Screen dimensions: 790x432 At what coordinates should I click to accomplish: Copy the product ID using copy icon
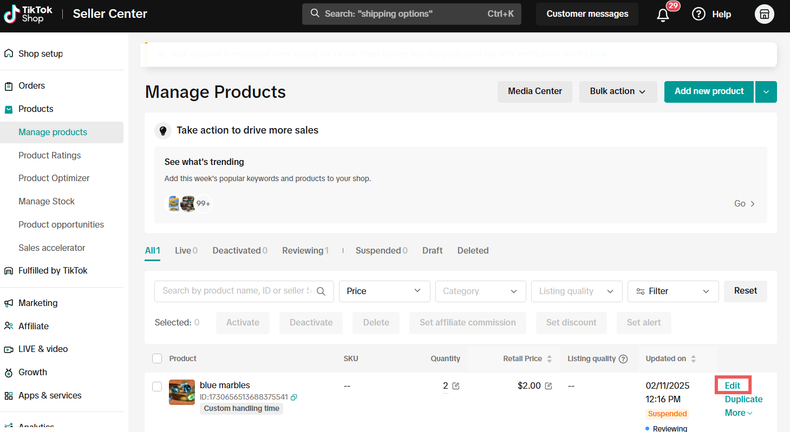(294, 397)
